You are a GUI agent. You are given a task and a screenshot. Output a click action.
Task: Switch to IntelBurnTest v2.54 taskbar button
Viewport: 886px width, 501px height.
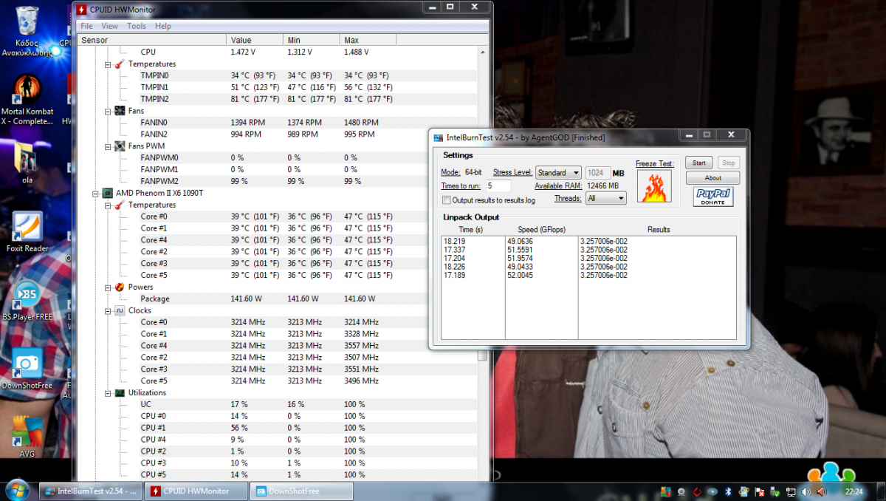[x=92, y=491]
